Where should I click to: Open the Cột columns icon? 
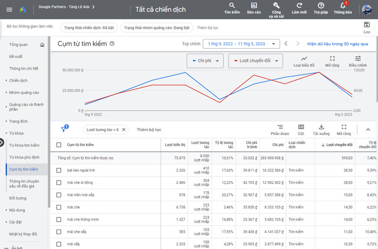[301, 130]
